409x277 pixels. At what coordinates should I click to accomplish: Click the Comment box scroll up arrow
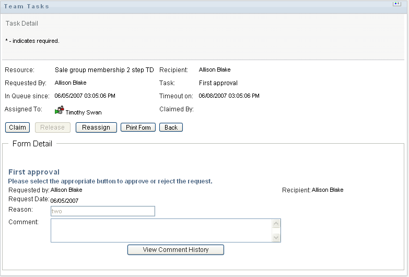pos(276,224)
